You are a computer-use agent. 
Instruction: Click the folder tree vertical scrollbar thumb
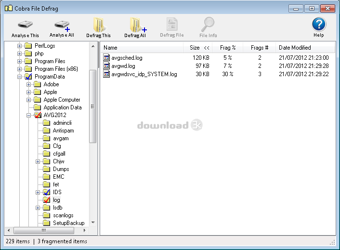click(x=92, y=106)
